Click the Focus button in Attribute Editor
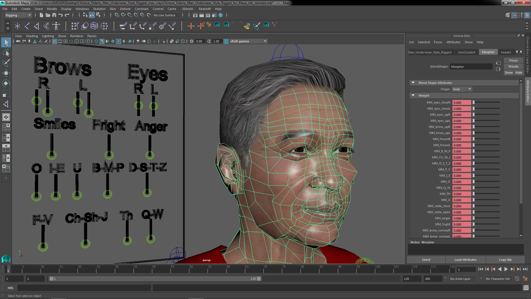 pos(513,60)
